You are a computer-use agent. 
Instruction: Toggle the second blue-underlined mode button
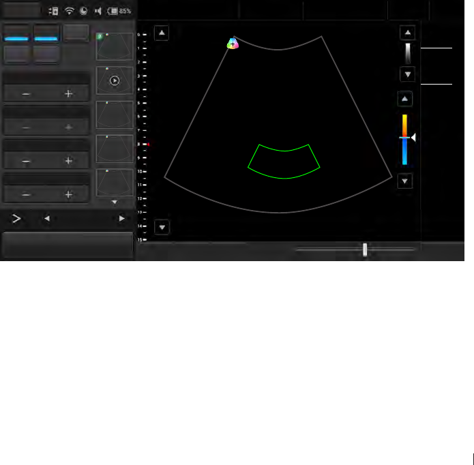click(x=46, y=33)
